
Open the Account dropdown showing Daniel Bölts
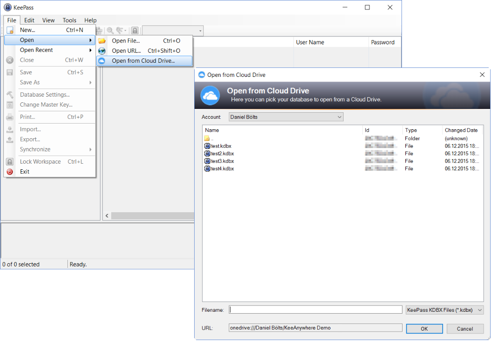[x=286, y=117]
